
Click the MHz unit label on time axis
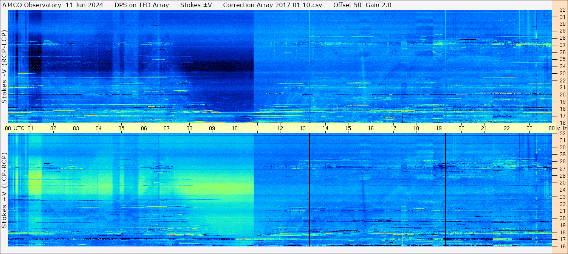[562, 128]
